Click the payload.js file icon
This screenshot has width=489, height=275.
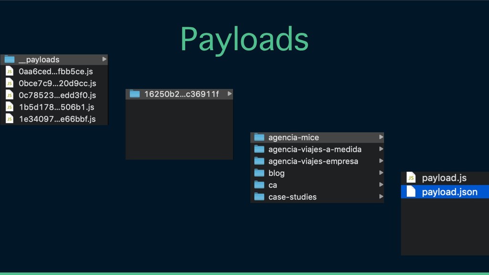pyautogui.click(x=411, y=178)
